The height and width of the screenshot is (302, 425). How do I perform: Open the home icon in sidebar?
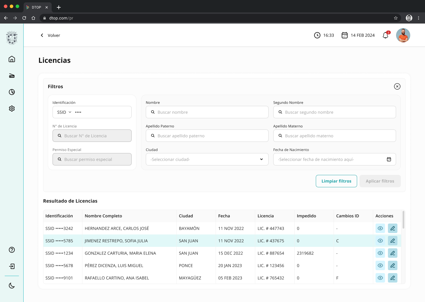[12, 59]
